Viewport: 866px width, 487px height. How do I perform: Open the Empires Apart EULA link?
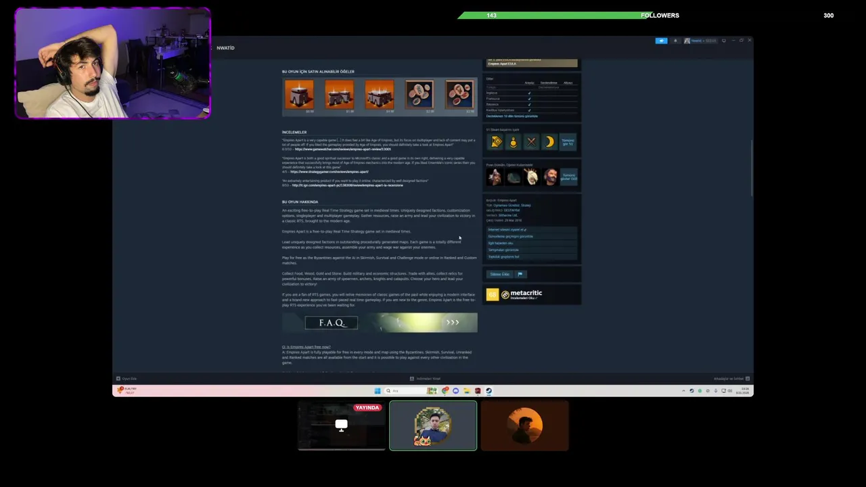pyautogui.click(x=503, y=64)
